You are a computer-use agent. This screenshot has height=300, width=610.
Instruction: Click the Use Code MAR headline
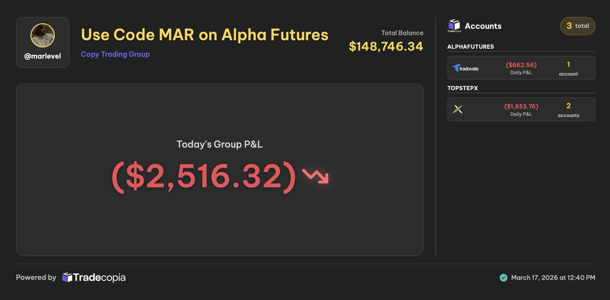(204, 35)
